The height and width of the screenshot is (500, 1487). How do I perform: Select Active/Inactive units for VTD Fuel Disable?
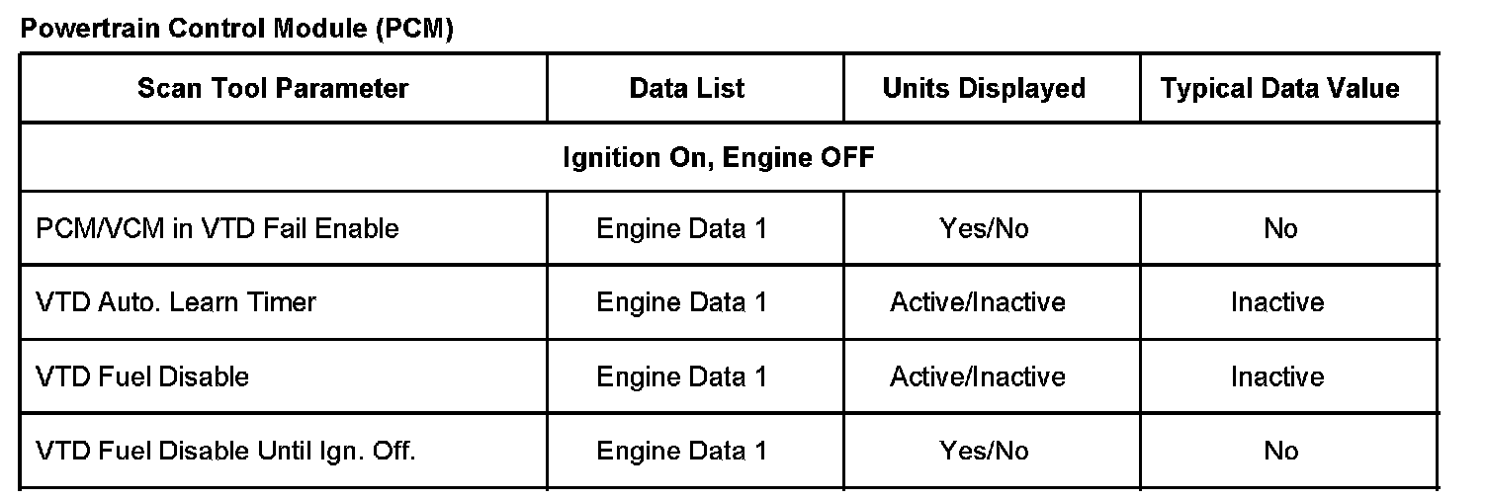point(978,376)
